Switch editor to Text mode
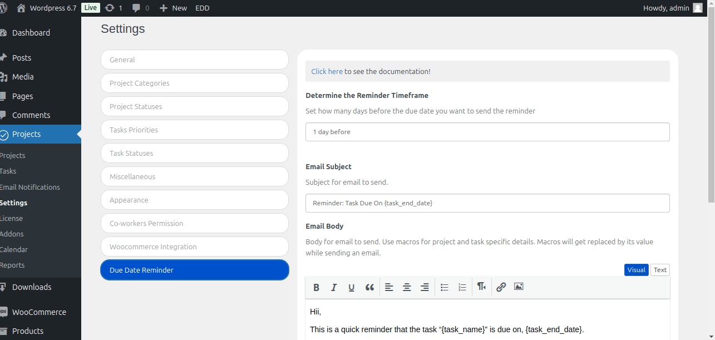Viewport: 715px width, 340px height. click(x=660, y=270)
